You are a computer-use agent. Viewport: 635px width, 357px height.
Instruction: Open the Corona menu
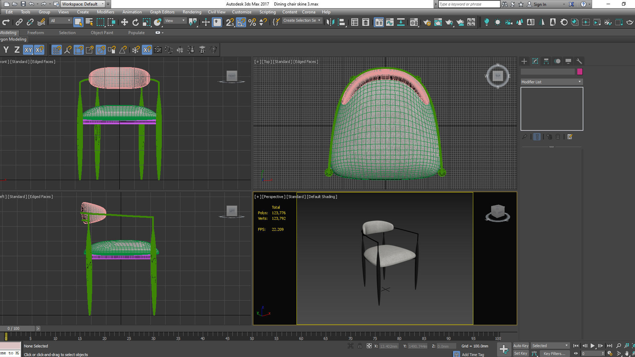coord(309,12)
